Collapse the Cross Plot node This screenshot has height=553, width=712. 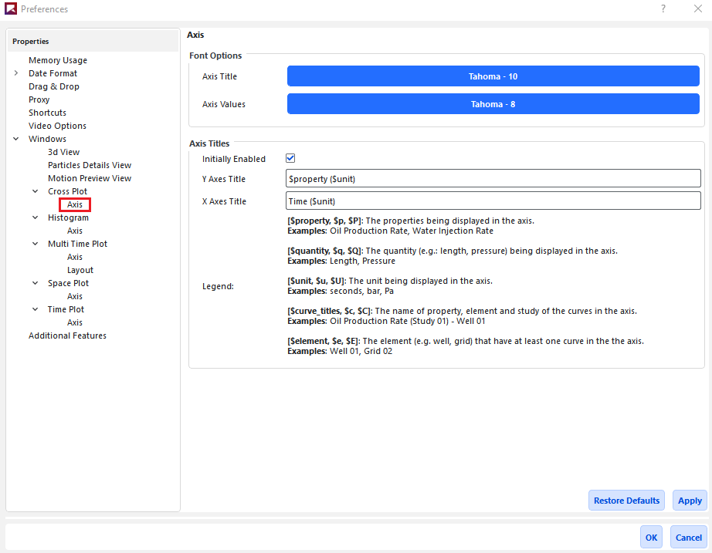(36, 191)
